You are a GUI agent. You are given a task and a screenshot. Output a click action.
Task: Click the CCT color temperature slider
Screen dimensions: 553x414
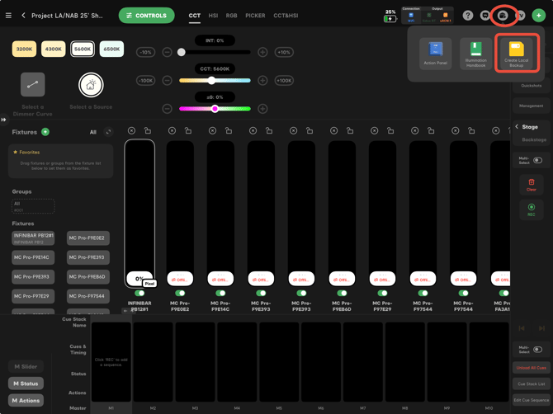pyautogui.click(x=215, y=80)
